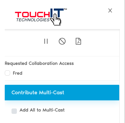Click the pointing hand graphic in the logo
The image size is (125, 123).
pyautogui.click(x=56, y=20)
